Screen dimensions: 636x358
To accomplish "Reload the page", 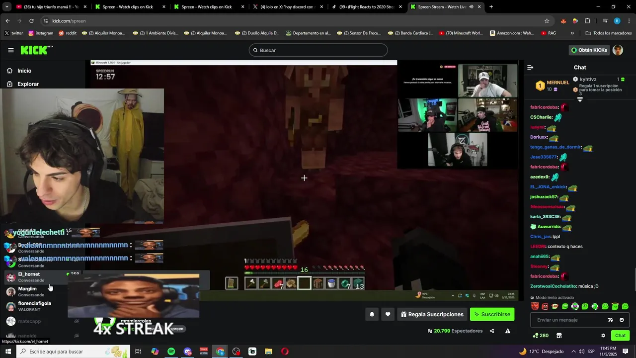I will [31, 21].
